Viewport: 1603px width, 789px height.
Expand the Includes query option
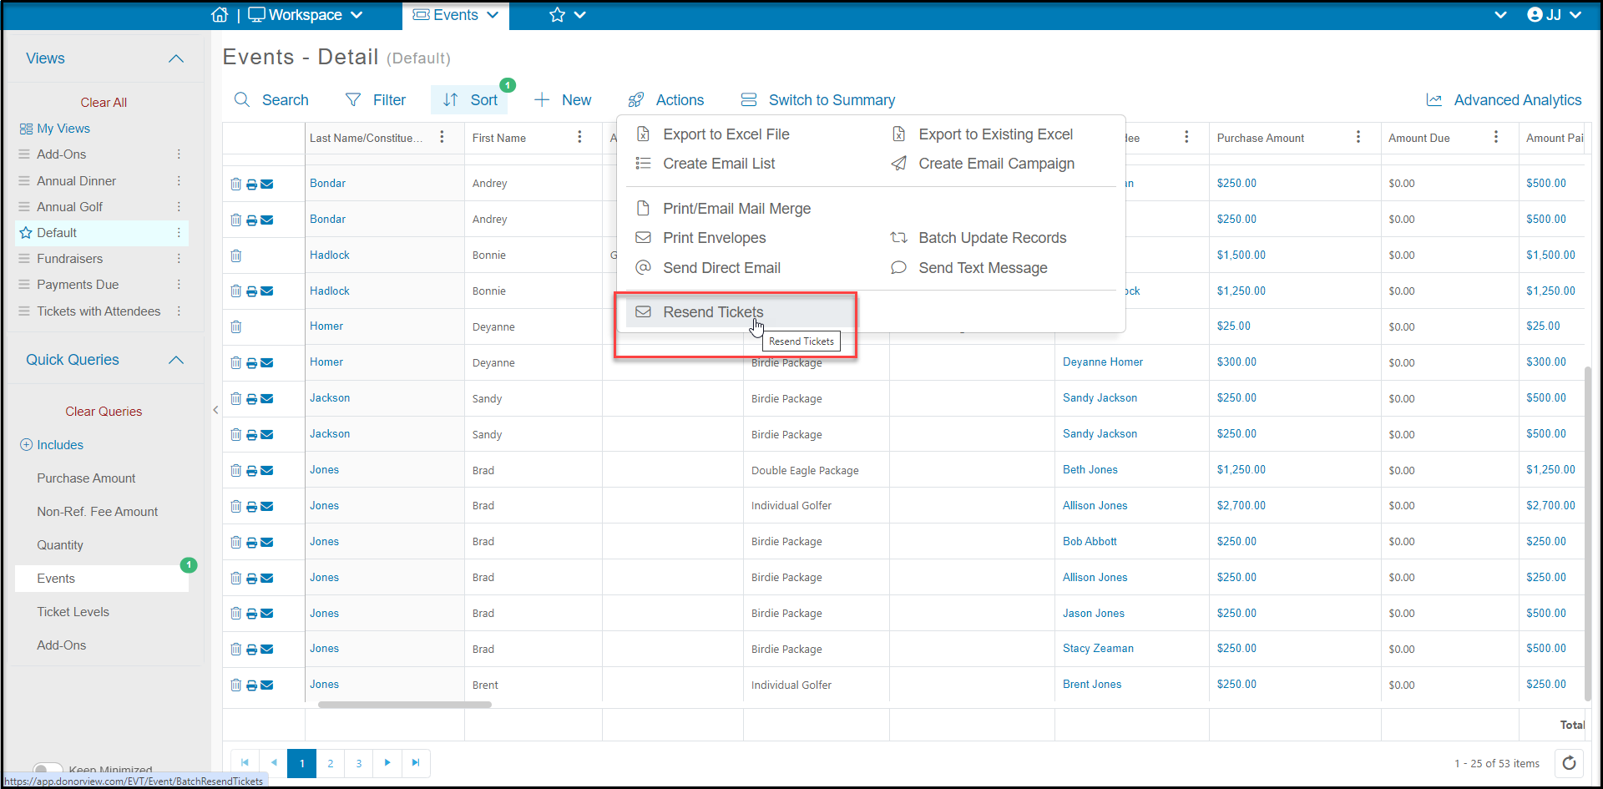point(52,445)
